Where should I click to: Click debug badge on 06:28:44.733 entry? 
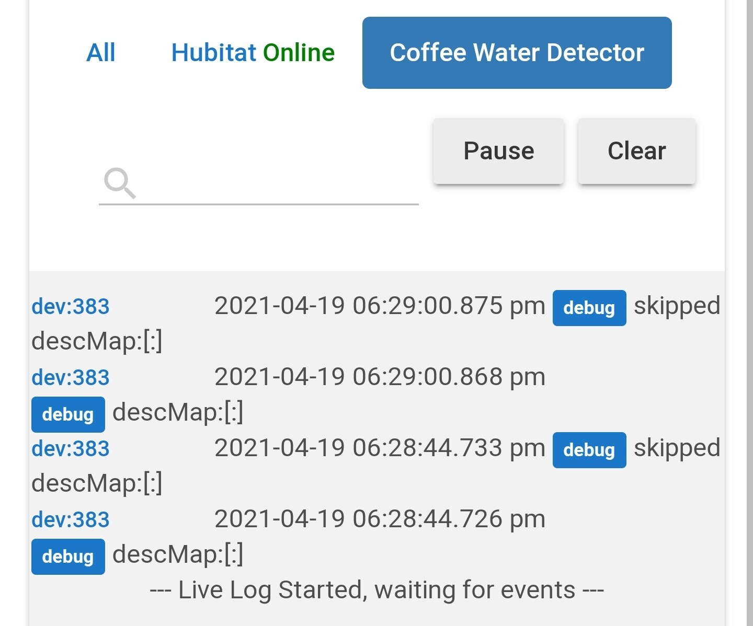tap(589, 450)
